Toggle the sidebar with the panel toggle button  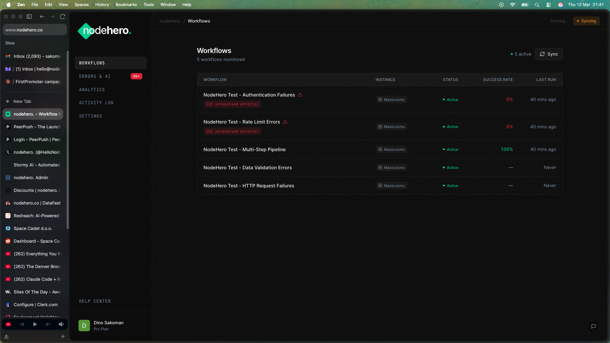29,17
